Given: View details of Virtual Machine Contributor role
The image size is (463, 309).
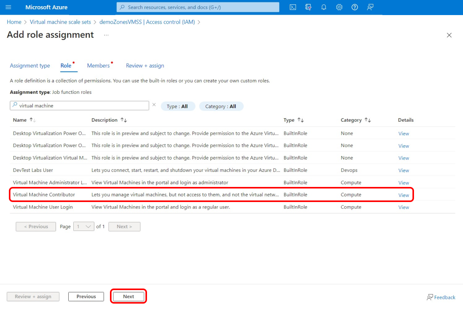Looking at the screenshot, I should [404, 195].
